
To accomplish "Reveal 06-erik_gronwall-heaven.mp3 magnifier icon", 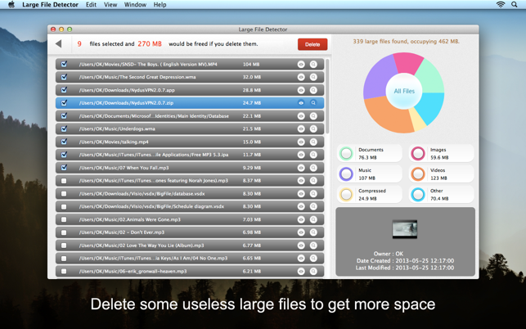I will pyautogui.click(x=313, y=271).
